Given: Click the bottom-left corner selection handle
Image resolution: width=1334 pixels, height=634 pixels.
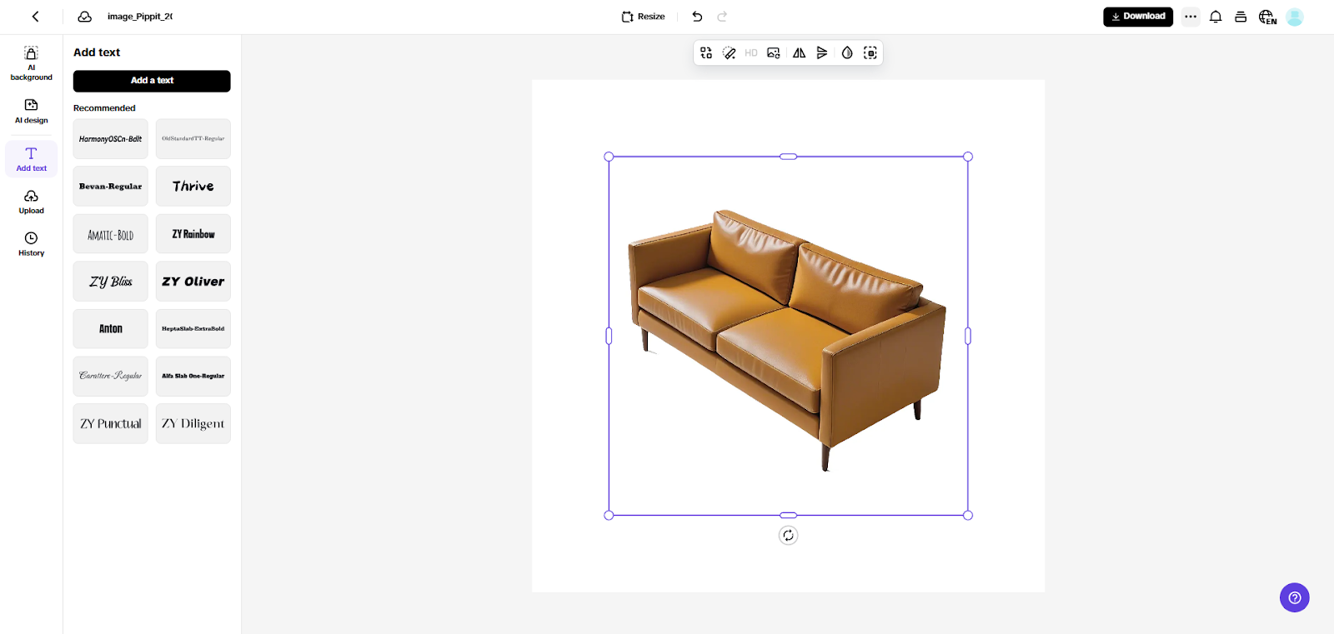Looking at the screenshot, I should click(609, 516).
